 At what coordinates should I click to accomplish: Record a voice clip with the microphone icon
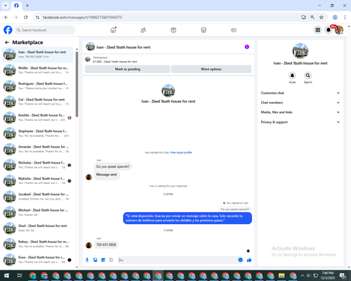coord(87,260)
